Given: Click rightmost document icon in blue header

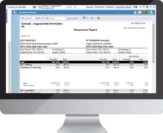Looking at the screenshot, I should (x=151, y=12).
